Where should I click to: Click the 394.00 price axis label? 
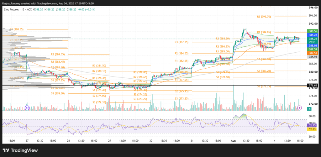coord(313,16)
